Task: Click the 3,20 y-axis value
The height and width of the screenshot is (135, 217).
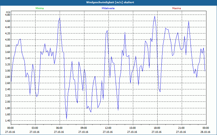Action: [x=8, y=64]
